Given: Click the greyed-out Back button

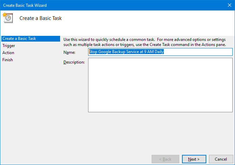Looking at the screenshot, I should pyautogui.click(x=165, y=159).
